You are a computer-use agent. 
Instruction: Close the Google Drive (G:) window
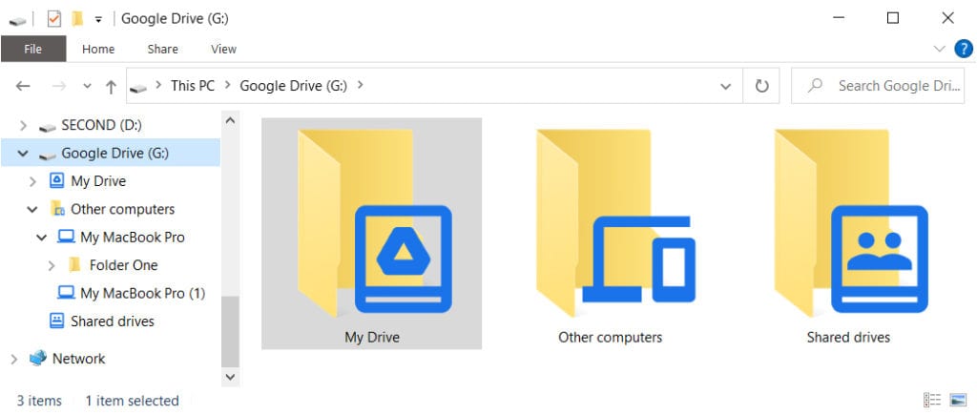tap(947, 18)
